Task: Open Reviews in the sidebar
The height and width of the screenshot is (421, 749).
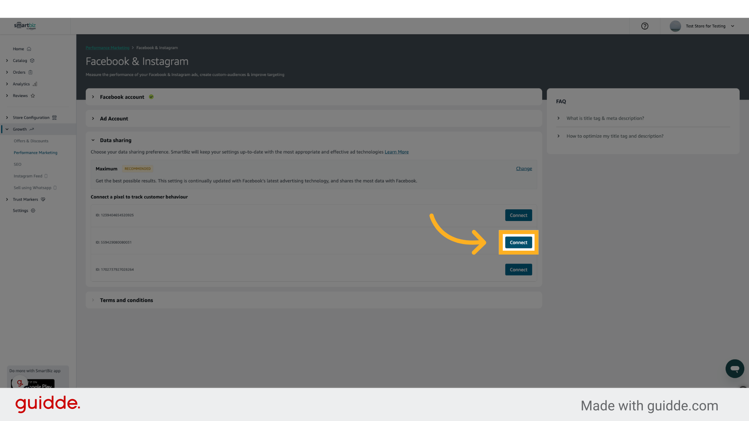Action: (20, 96)
